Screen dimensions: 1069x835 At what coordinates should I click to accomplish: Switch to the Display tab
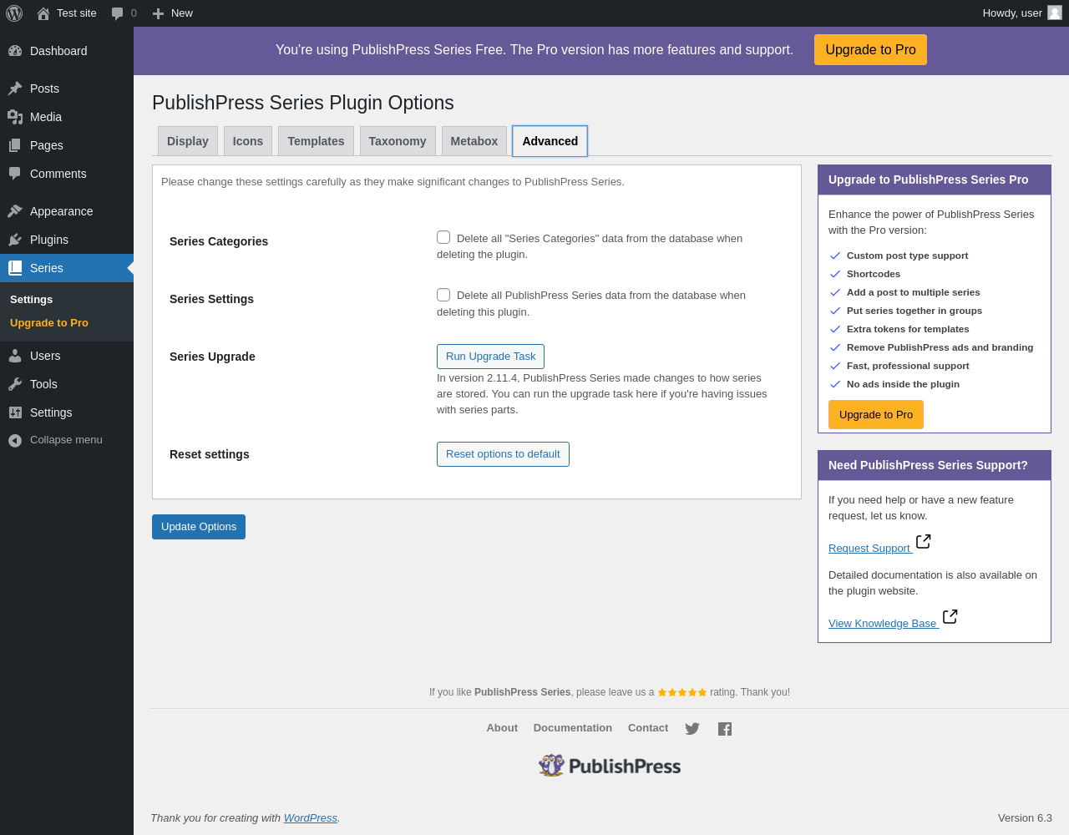(188, 141)
